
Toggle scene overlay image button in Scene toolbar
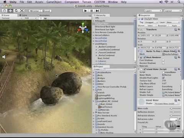45,18
